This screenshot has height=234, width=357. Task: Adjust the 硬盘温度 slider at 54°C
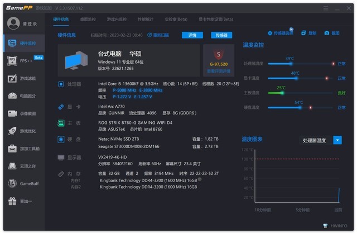click(300, 108)
